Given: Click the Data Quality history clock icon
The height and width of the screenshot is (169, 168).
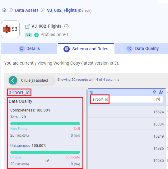Looking at the screenshot, I should (129, 48).
